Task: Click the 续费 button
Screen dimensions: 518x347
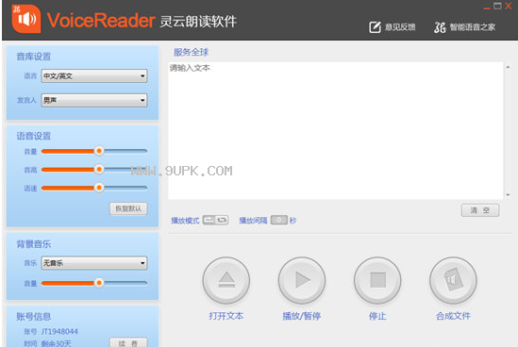Action: point(128,342)
